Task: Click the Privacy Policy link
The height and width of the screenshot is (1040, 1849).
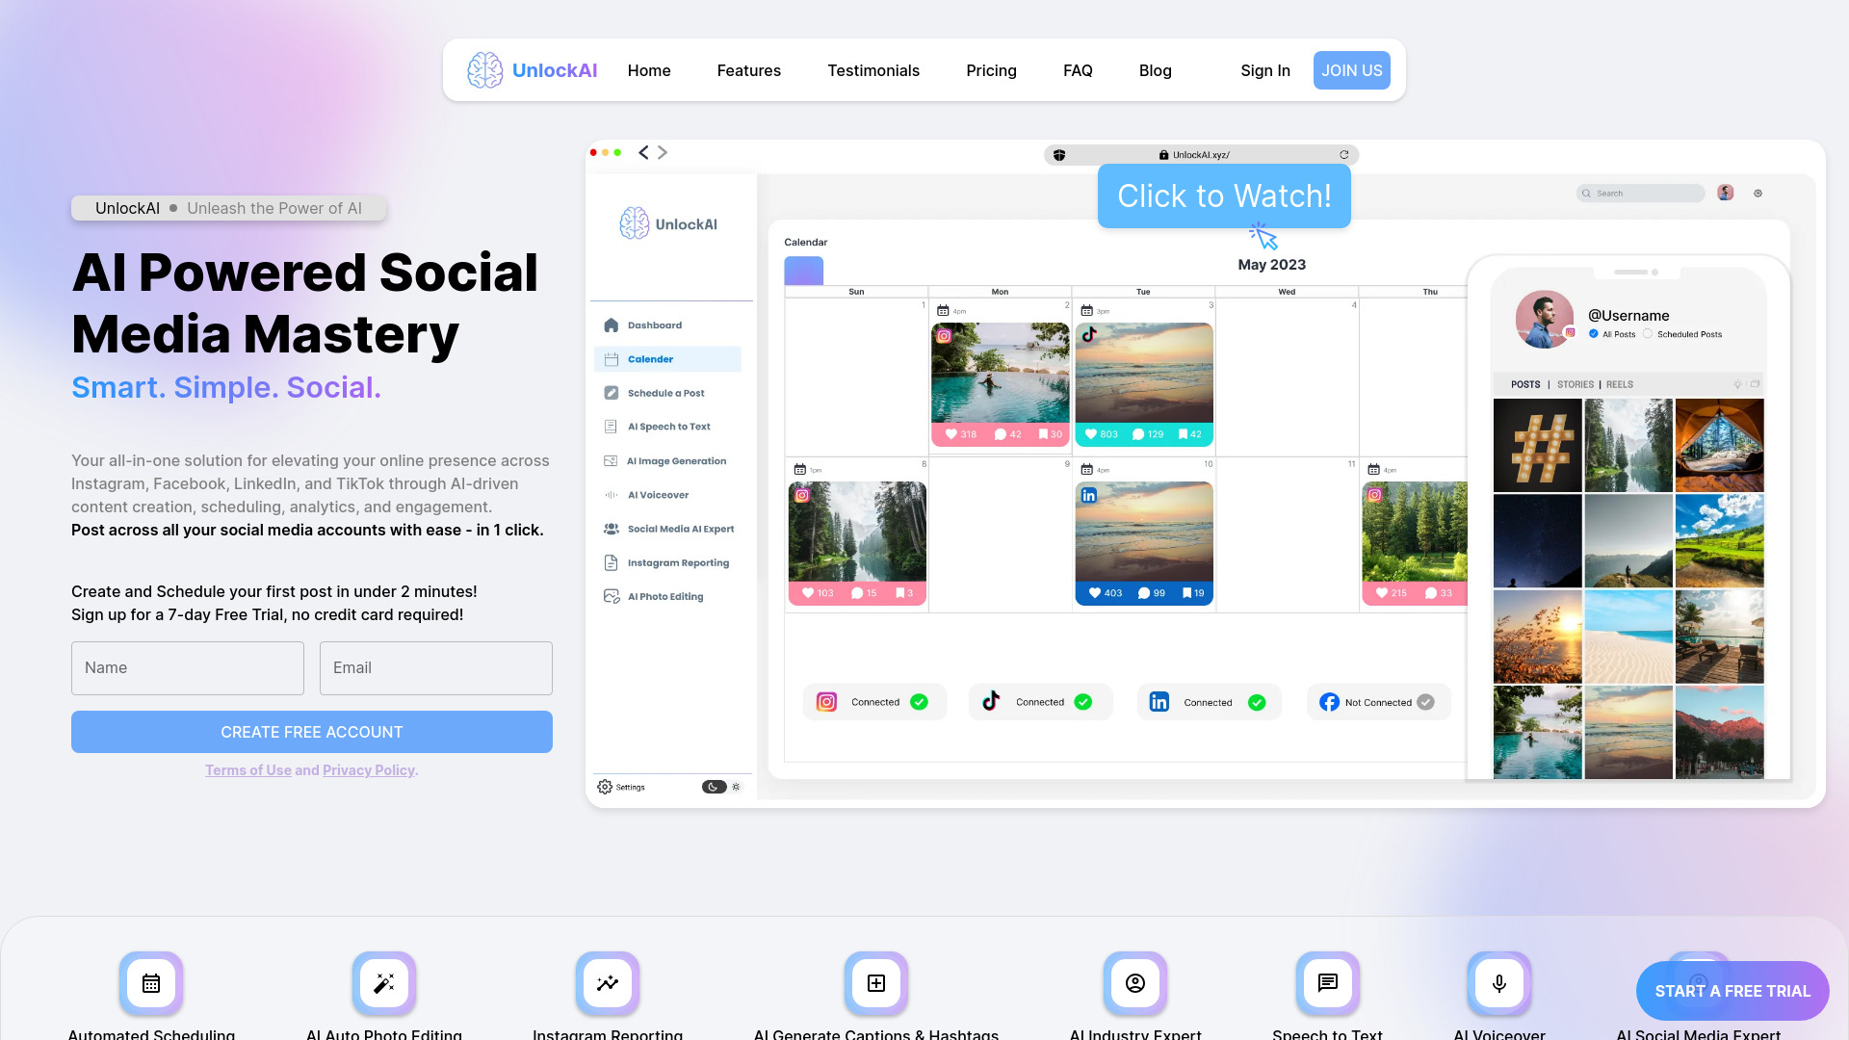Action: [x=367, y=769]
